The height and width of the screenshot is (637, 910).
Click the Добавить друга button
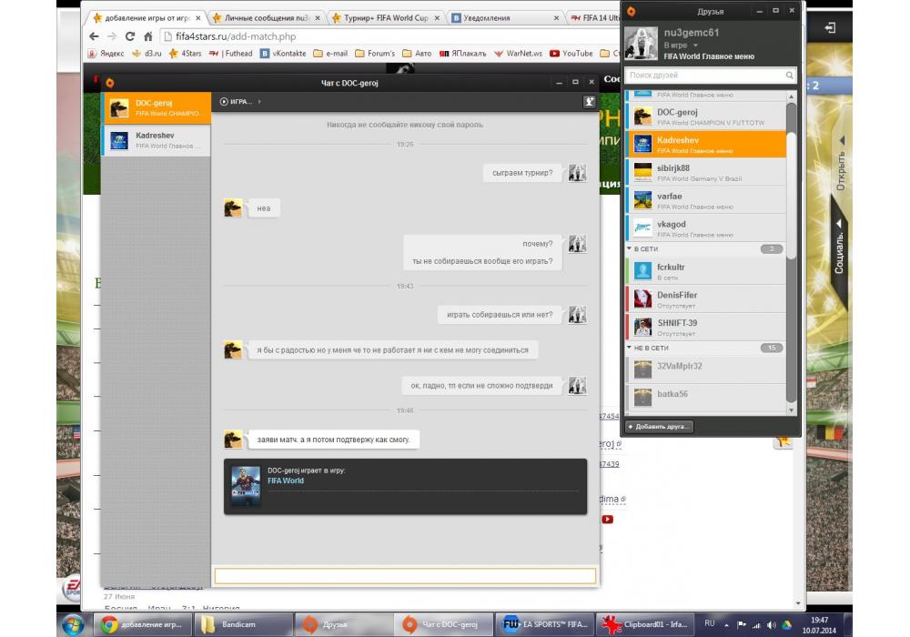[659, 426]
